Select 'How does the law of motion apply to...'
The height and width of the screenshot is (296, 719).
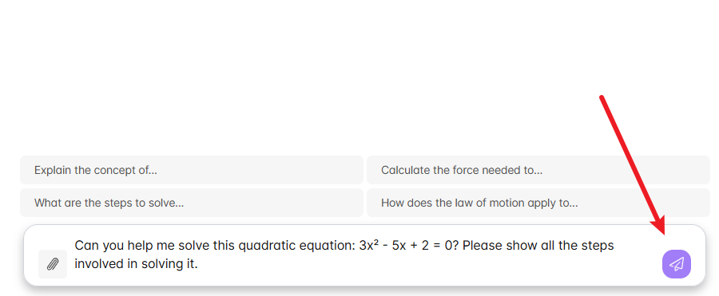[538, 203]
